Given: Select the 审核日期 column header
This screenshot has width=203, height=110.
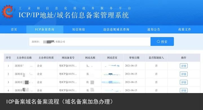Looking at the screenshot, I should (134, 58).
